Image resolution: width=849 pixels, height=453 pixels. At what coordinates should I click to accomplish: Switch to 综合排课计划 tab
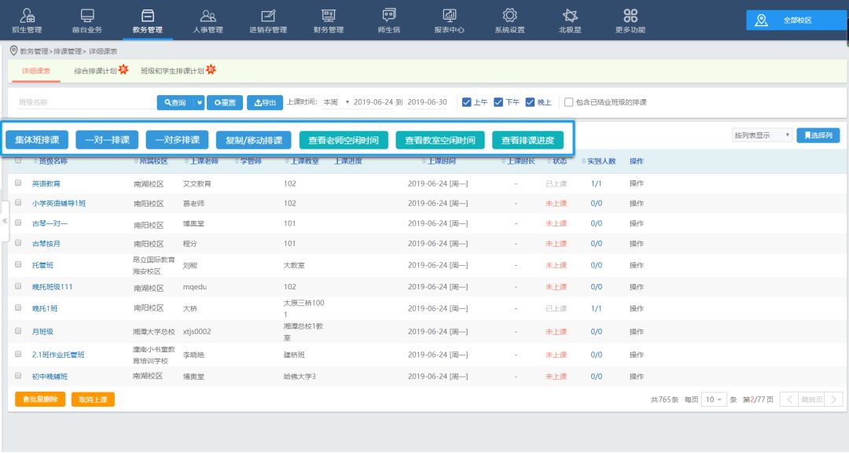(x=95, y=71)
